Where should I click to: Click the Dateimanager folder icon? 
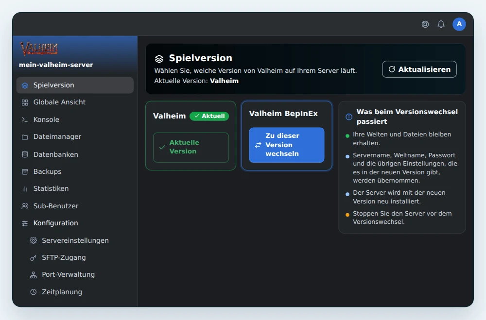coord(25,137)
